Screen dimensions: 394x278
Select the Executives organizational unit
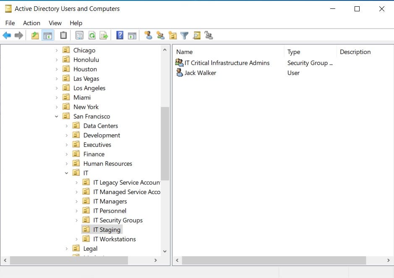click(x=97, y=145)
